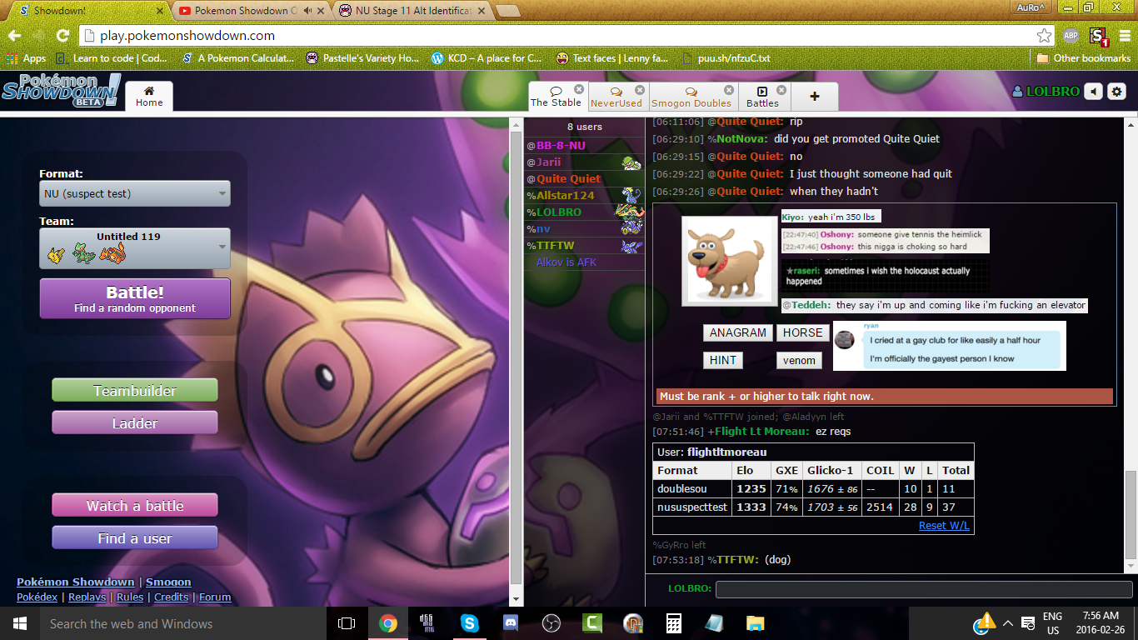Click the HORSE button
Screen dimensions: 1138x640
[x=802, y=332]
